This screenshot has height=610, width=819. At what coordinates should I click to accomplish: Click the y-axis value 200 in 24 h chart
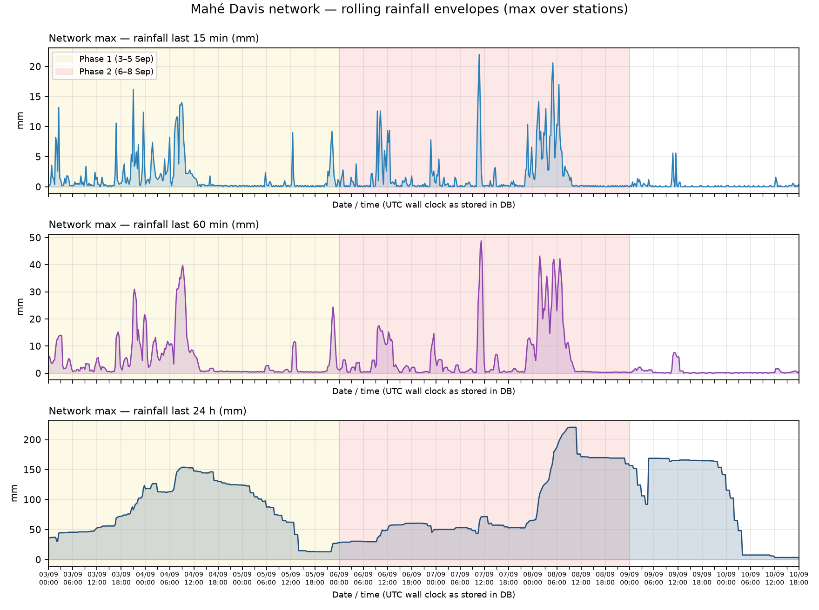(33, 440)
